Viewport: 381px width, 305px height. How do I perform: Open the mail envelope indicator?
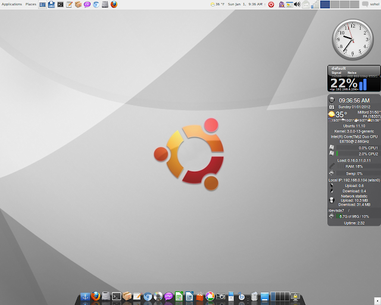point(306,4)
